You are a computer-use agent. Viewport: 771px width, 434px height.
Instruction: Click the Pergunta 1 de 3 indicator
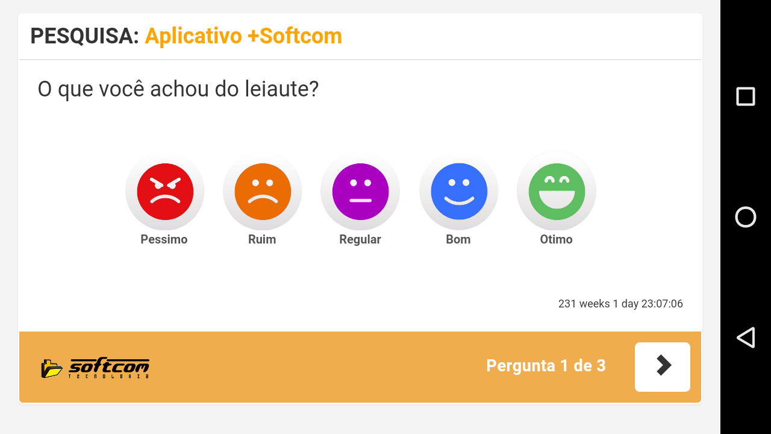click(546, 366)
